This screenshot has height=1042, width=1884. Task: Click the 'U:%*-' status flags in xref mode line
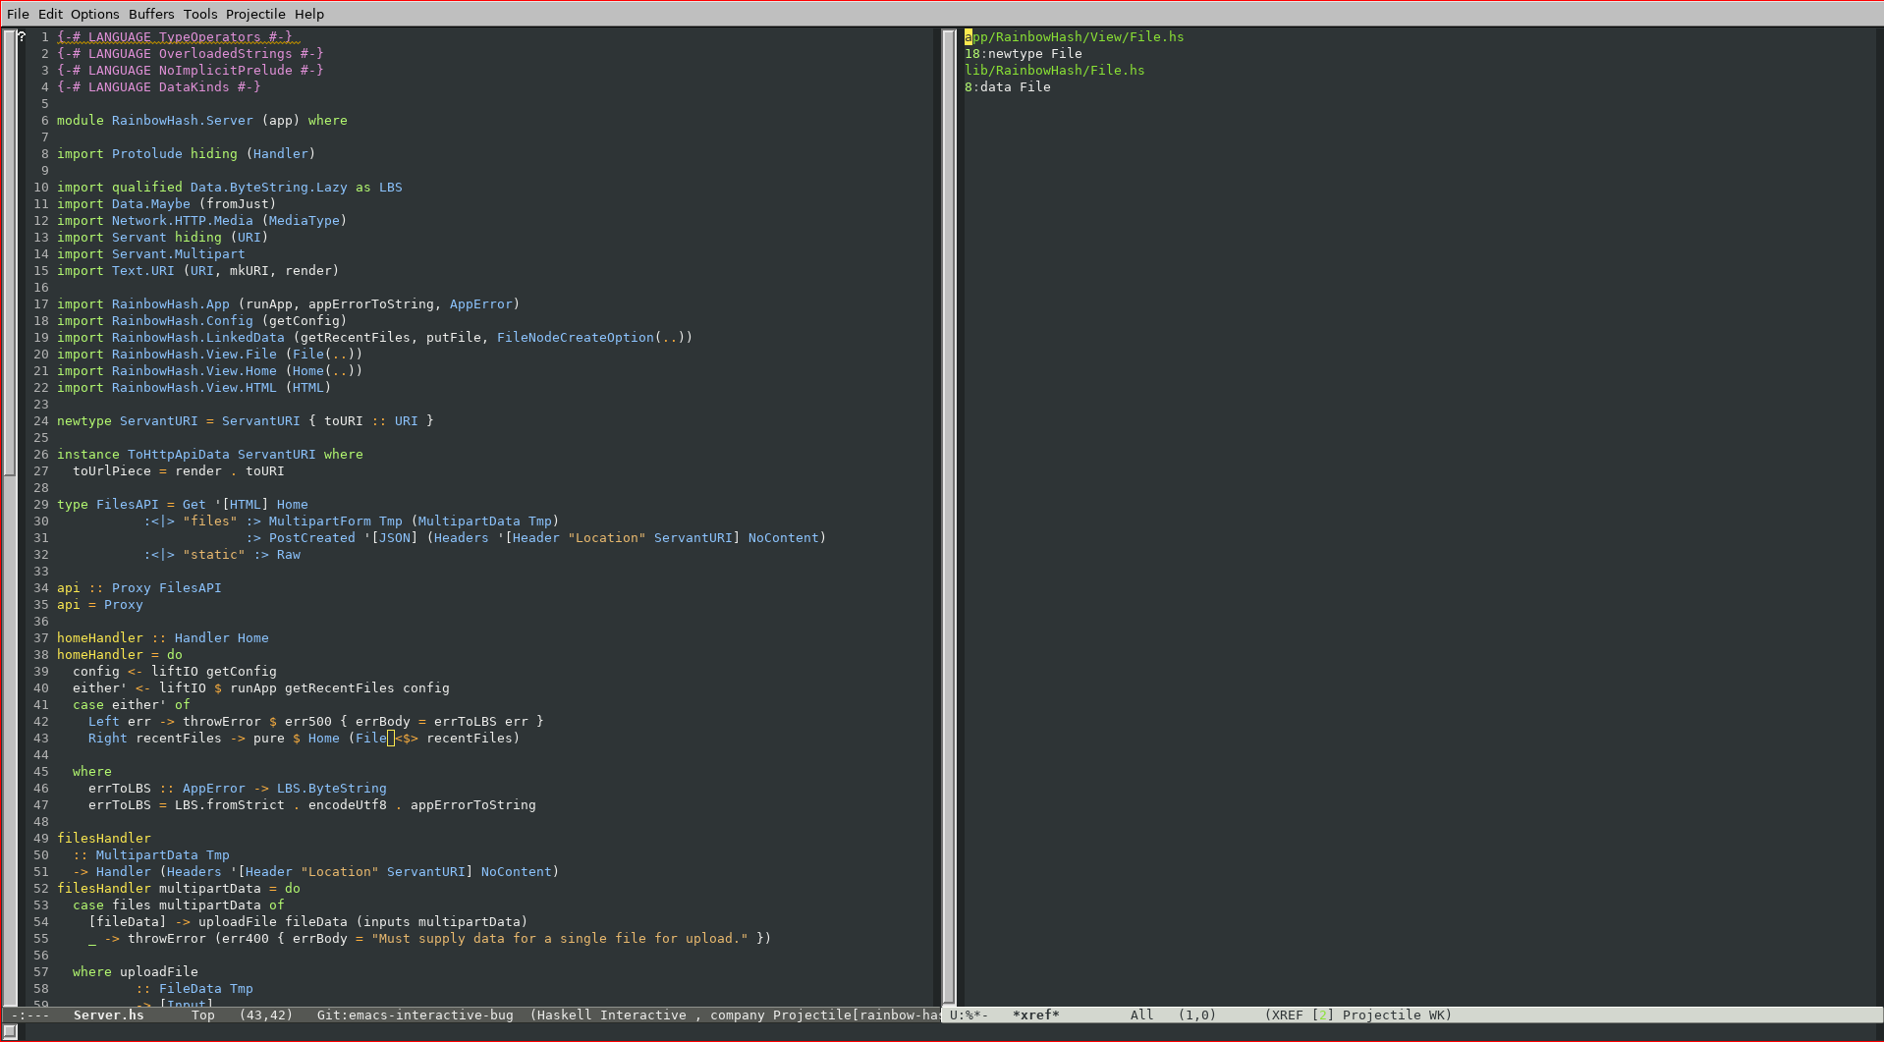coord(969,1015)
